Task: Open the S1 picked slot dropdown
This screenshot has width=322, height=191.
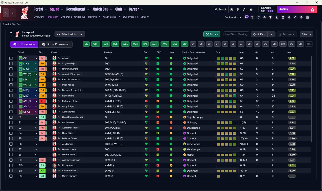Action: (28, 117)
